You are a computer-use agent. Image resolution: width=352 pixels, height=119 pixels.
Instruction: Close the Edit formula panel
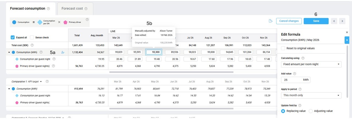(x=347, y=32)
